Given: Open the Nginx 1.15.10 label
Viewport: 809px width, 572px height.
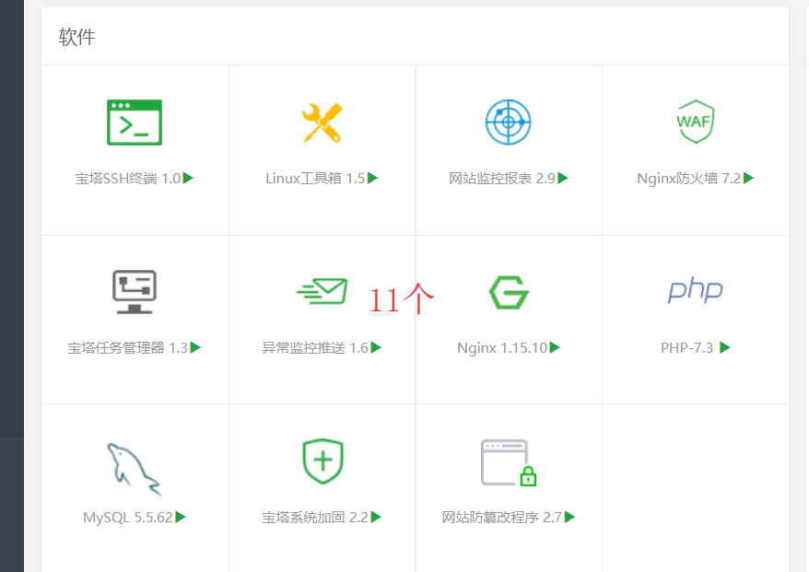Looking at the screenshot, I should point(502,348).
